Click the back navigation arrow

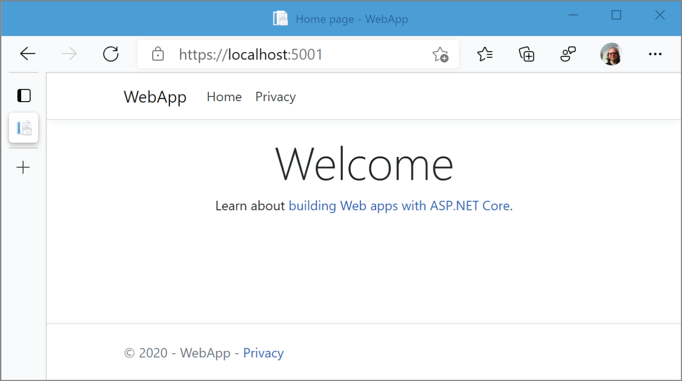[x=27, y=53]
